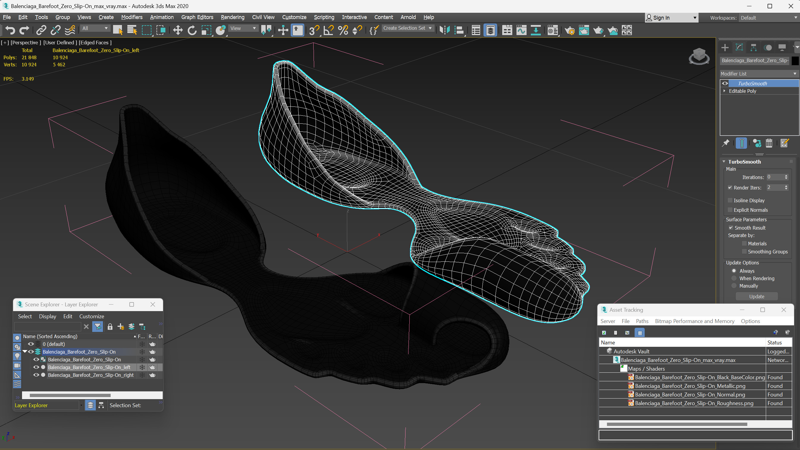Screen dimensions: 800x450
Task: Click the Render Production teapot icon
Action: pyautogui.click(x=598, y=30)
